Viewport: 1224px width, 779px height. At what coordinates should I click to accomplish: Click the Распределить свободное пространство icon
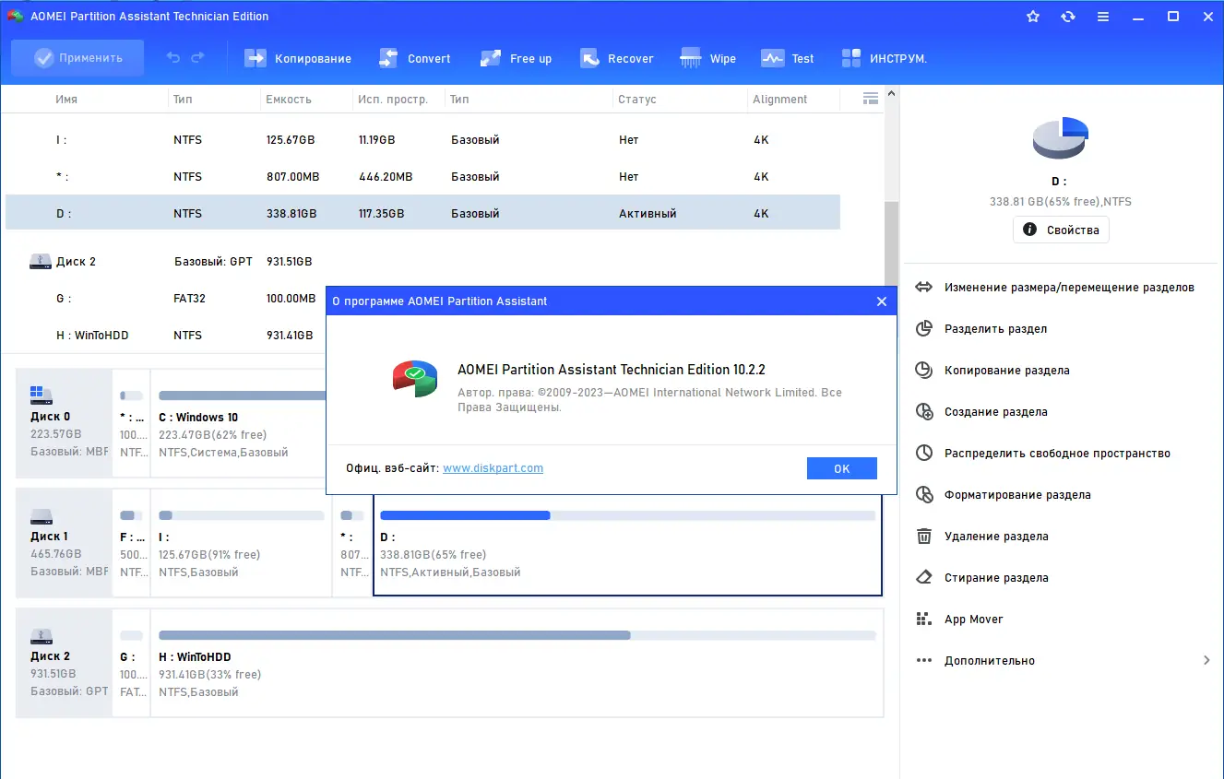[924, 454]
